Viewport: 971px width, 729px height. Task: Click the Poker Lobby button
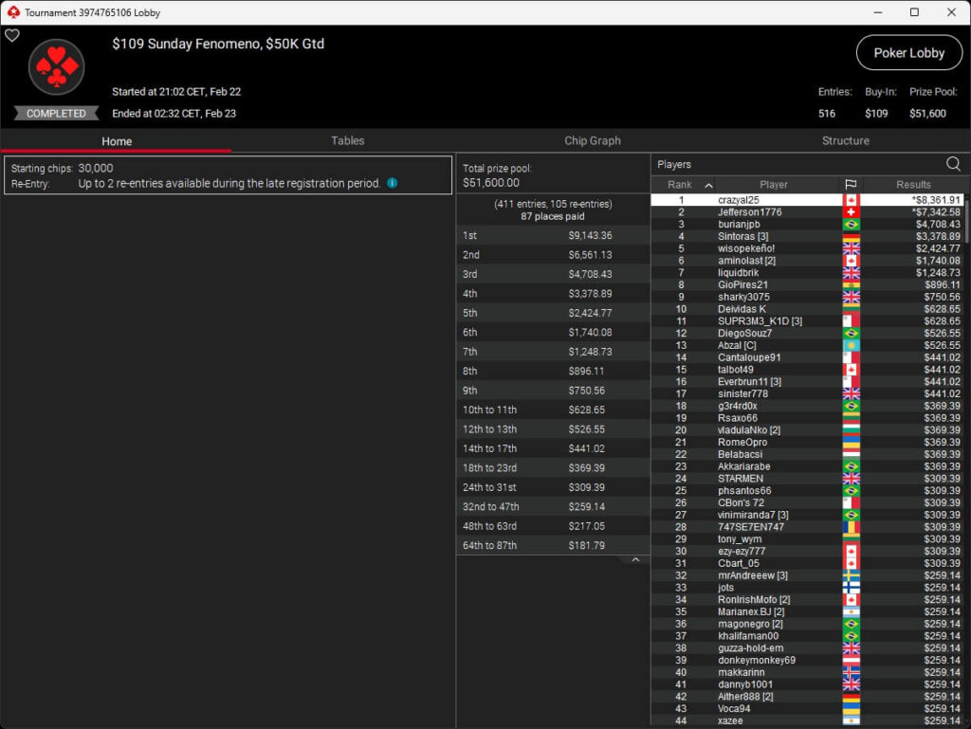click(908, 53)
